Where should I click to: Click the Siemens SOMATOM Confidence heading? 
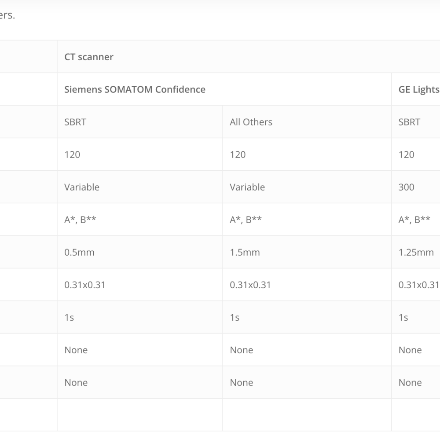135,89
